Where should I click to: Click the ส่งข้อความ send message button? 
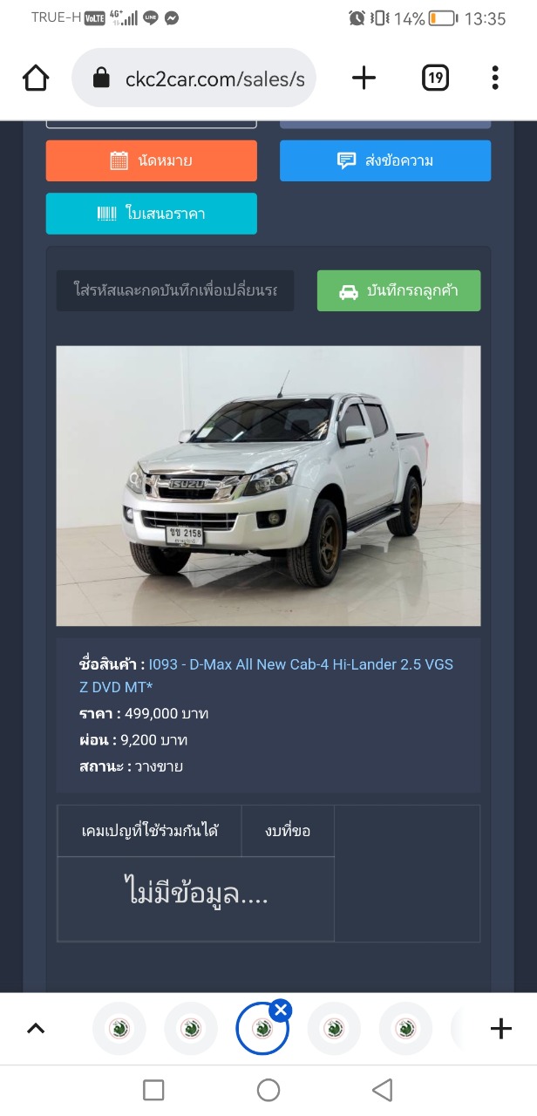(385, 160)
